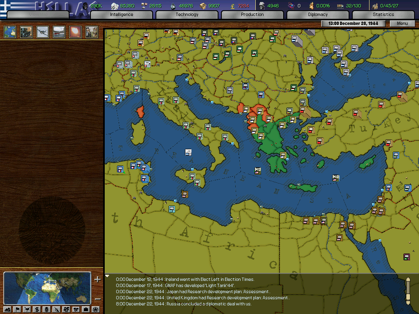This screenshot has height=314, width=419.
Task: Select the orange Corsica island province
Action: 141,112
